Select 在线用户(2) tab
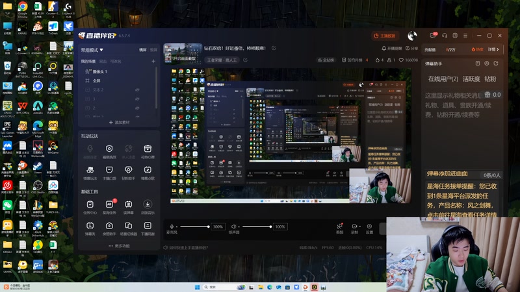Screen dimensions: 520x292 tap(443, 79)
